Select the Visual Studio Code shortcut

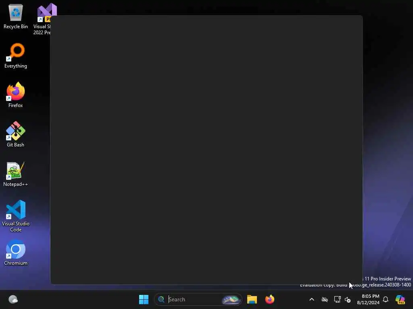tap(16, 216)
